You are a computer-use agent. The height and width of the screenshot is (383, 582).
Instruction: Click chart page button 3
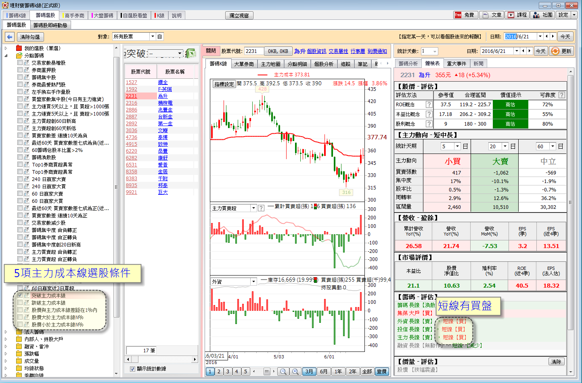click(x=228, y=372)
